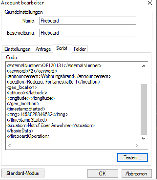Open the Felder tab
Screen dimensions: 157x180
pos(80,49)
